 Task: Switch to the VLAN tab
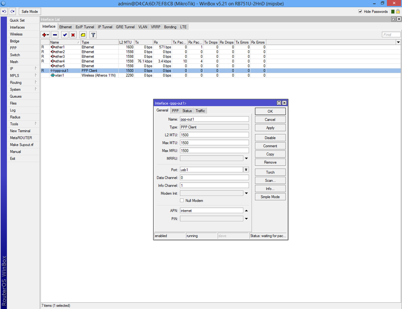tap(143, 27)
